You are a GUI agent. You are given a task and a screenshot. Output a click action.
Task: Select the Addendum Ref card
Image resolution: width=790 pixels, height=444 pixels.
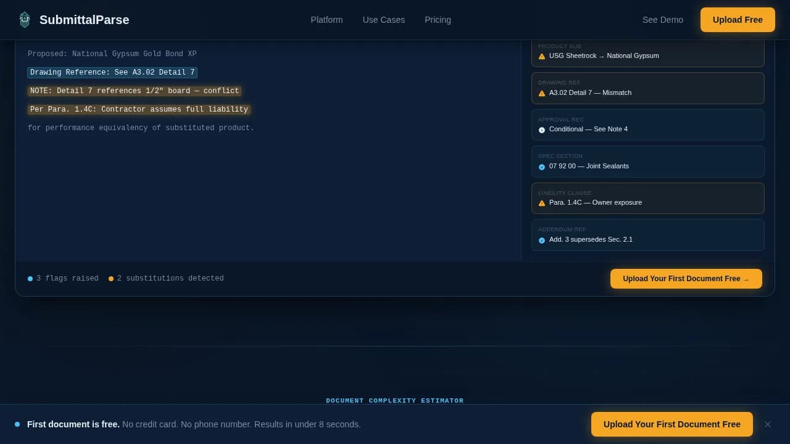point(648,235)
